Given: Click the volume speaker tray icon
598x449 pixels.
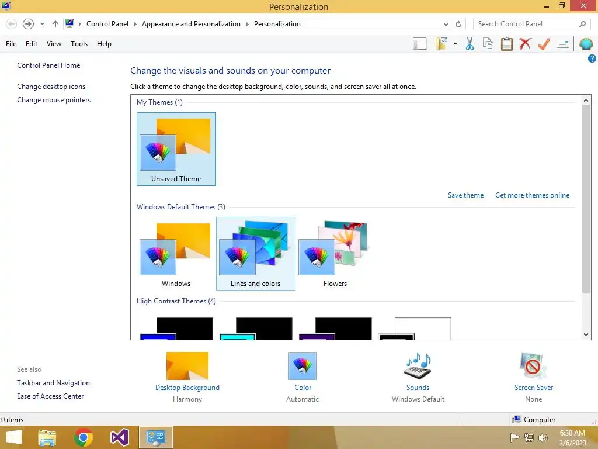Looking at the screenshot, I should [543, 437].
